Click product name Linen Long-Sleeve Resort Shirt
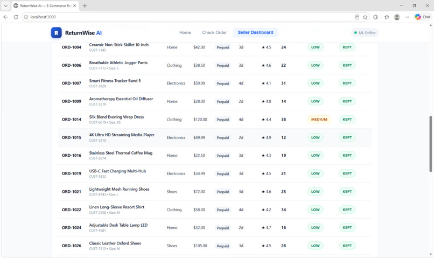 [116, 207]
